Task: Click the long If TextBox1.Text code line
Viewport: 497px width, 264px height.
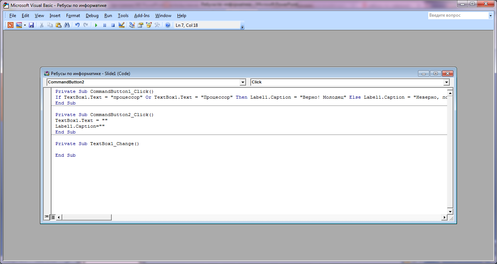Action: (x=251, y=97)
